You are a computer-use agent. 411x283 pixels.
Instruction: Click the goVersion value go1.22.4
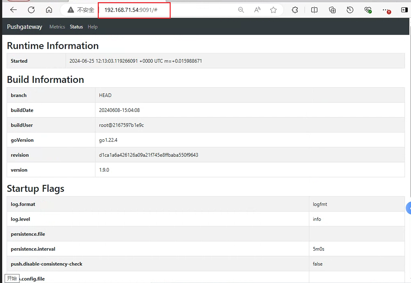[x=108, y=140]
